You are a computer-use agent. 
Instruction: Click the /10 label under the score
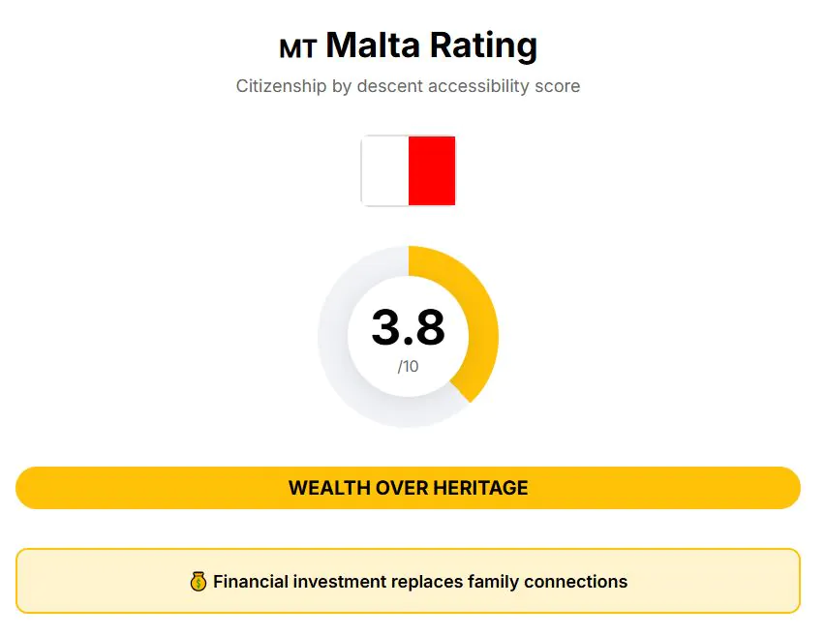click(x=408, y=367)
